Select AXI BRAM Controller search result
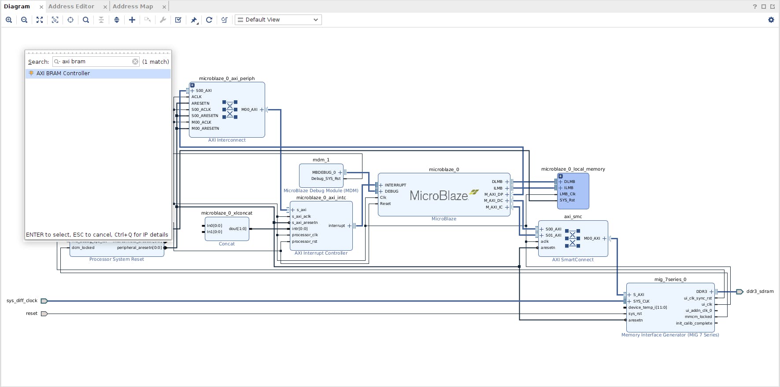This screenshot has height=387, width=780. [x=98, y=73]
